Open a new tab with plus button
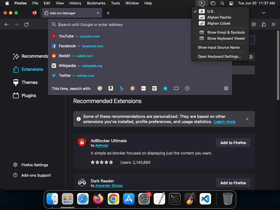The width and height of the screenshot is (280, 210). click(x=108, y=13)
